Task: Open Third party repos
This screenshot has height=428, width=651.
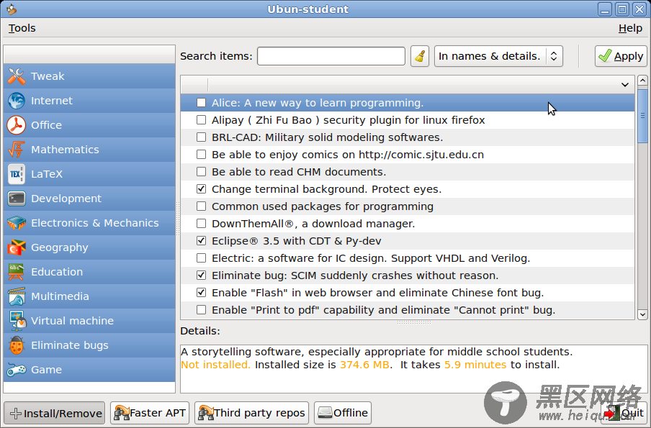Action: (251, 413)
